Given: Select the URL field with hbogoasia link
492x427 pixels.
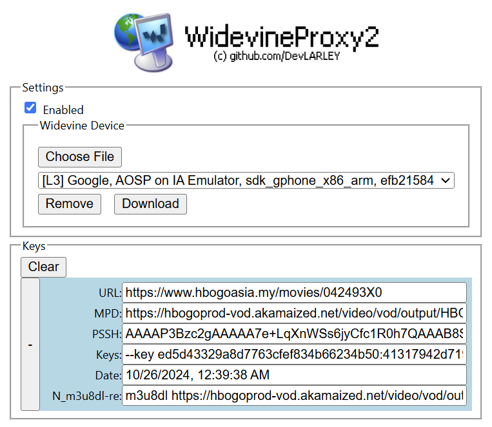Looking at the screenshot, I should click(294, 292).
